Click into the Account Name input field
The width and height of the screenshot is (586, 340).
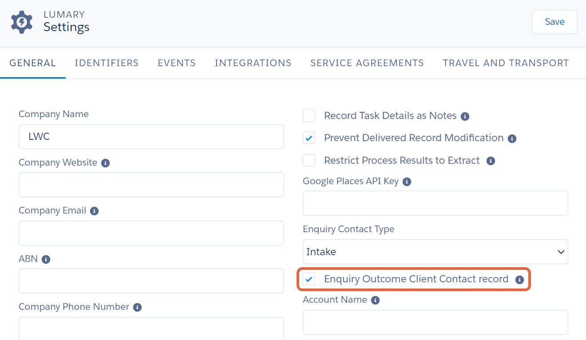click(x=436, y=322)
